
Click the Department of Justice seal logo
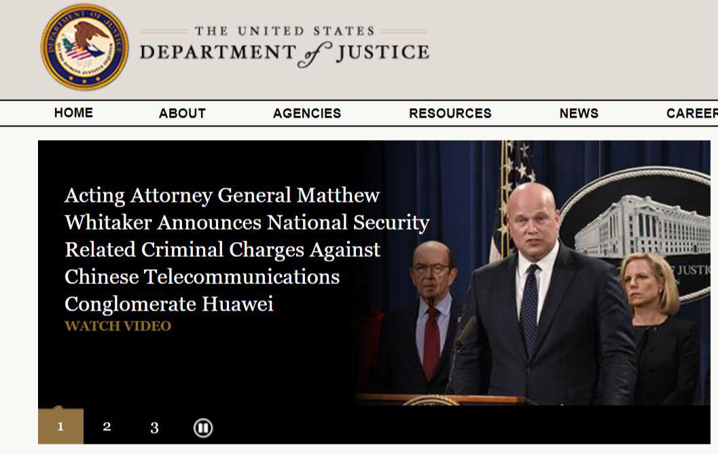tap(84, 47)
